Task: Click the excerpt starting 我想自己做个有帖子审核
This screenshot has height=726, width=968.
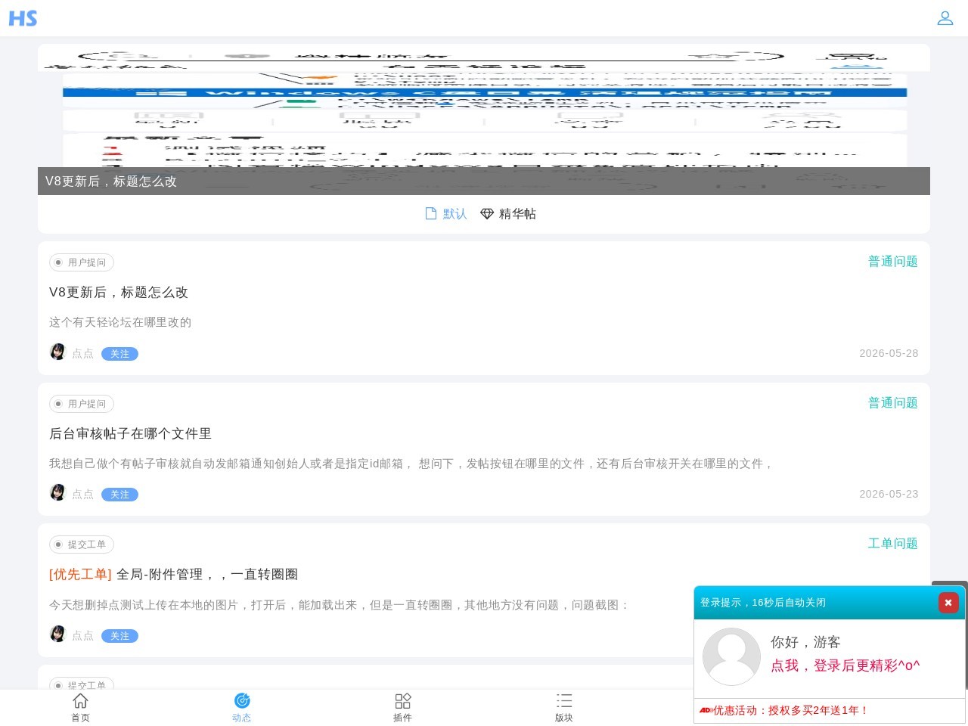Action: point(411,464)
